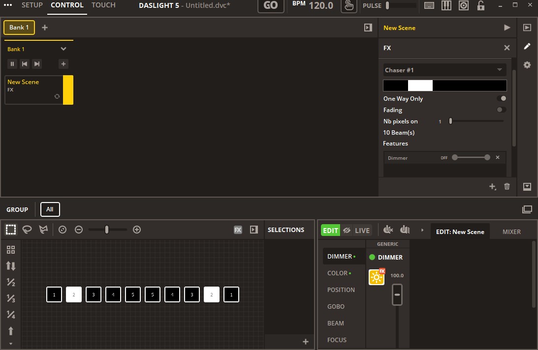Add a new selection with plus
The image size is (538, 350).
click(305, 342)
